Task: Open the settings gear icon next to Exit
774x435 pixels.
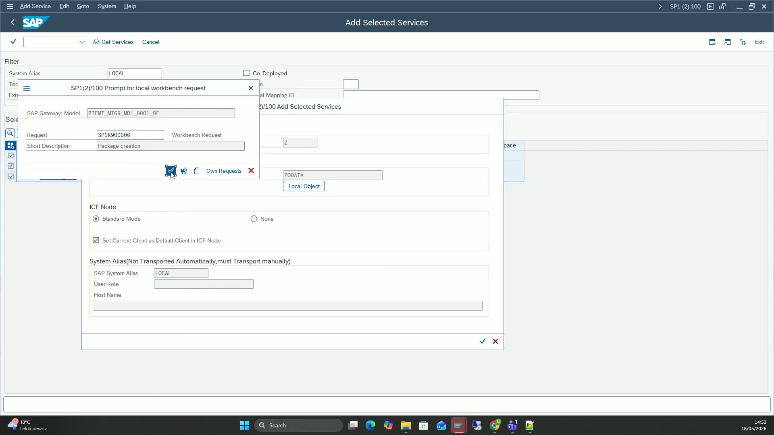Action: tap(743, 42)
